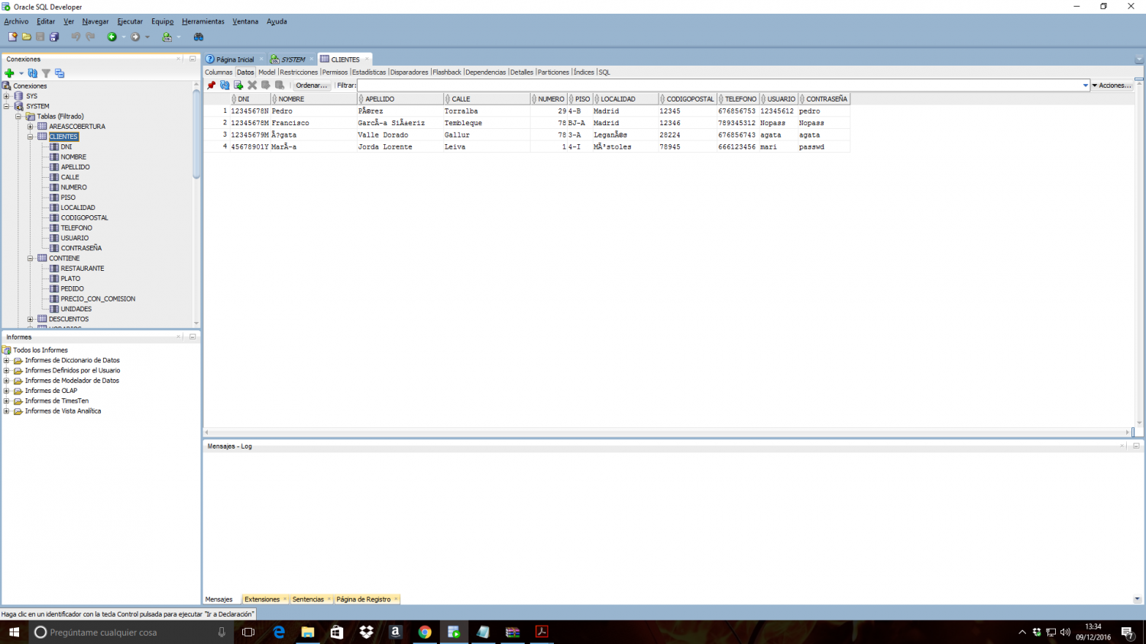The width and height of the screenshot is (1146, 644).
Task: Open the Archivo menu
Action: [16, 21]
